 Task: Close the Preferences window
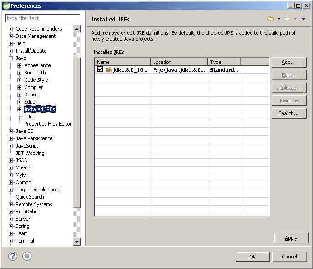tap(307, 6)
